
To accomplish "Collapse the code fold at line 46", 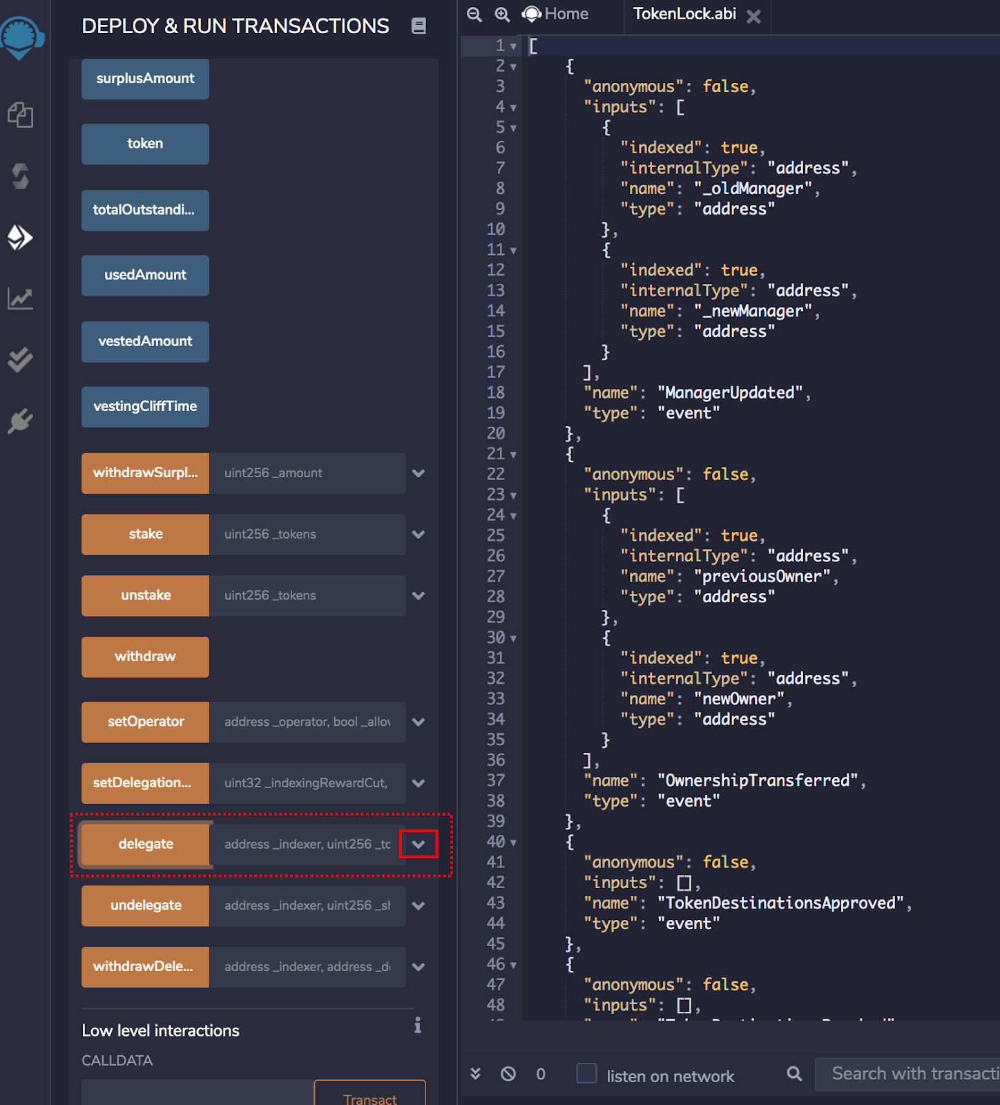I will click(x=513, y=965).
